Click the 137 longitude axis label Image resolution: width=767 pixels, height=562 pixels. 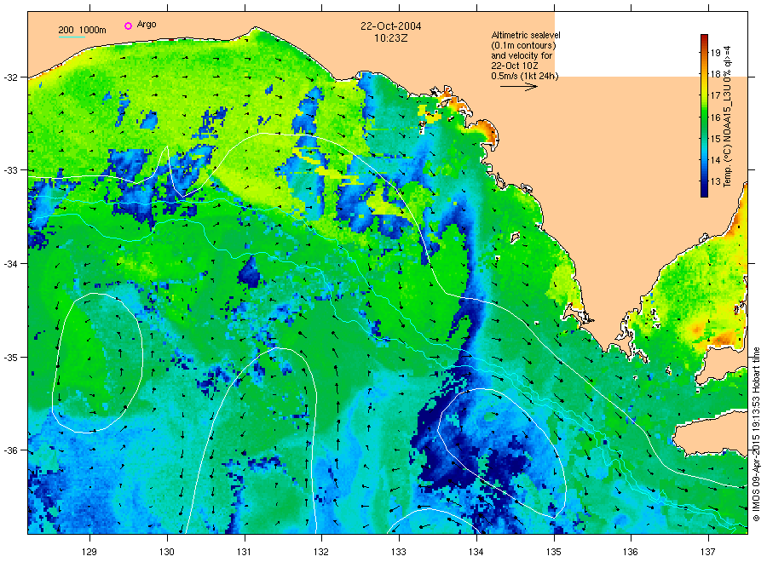[708, 553]
